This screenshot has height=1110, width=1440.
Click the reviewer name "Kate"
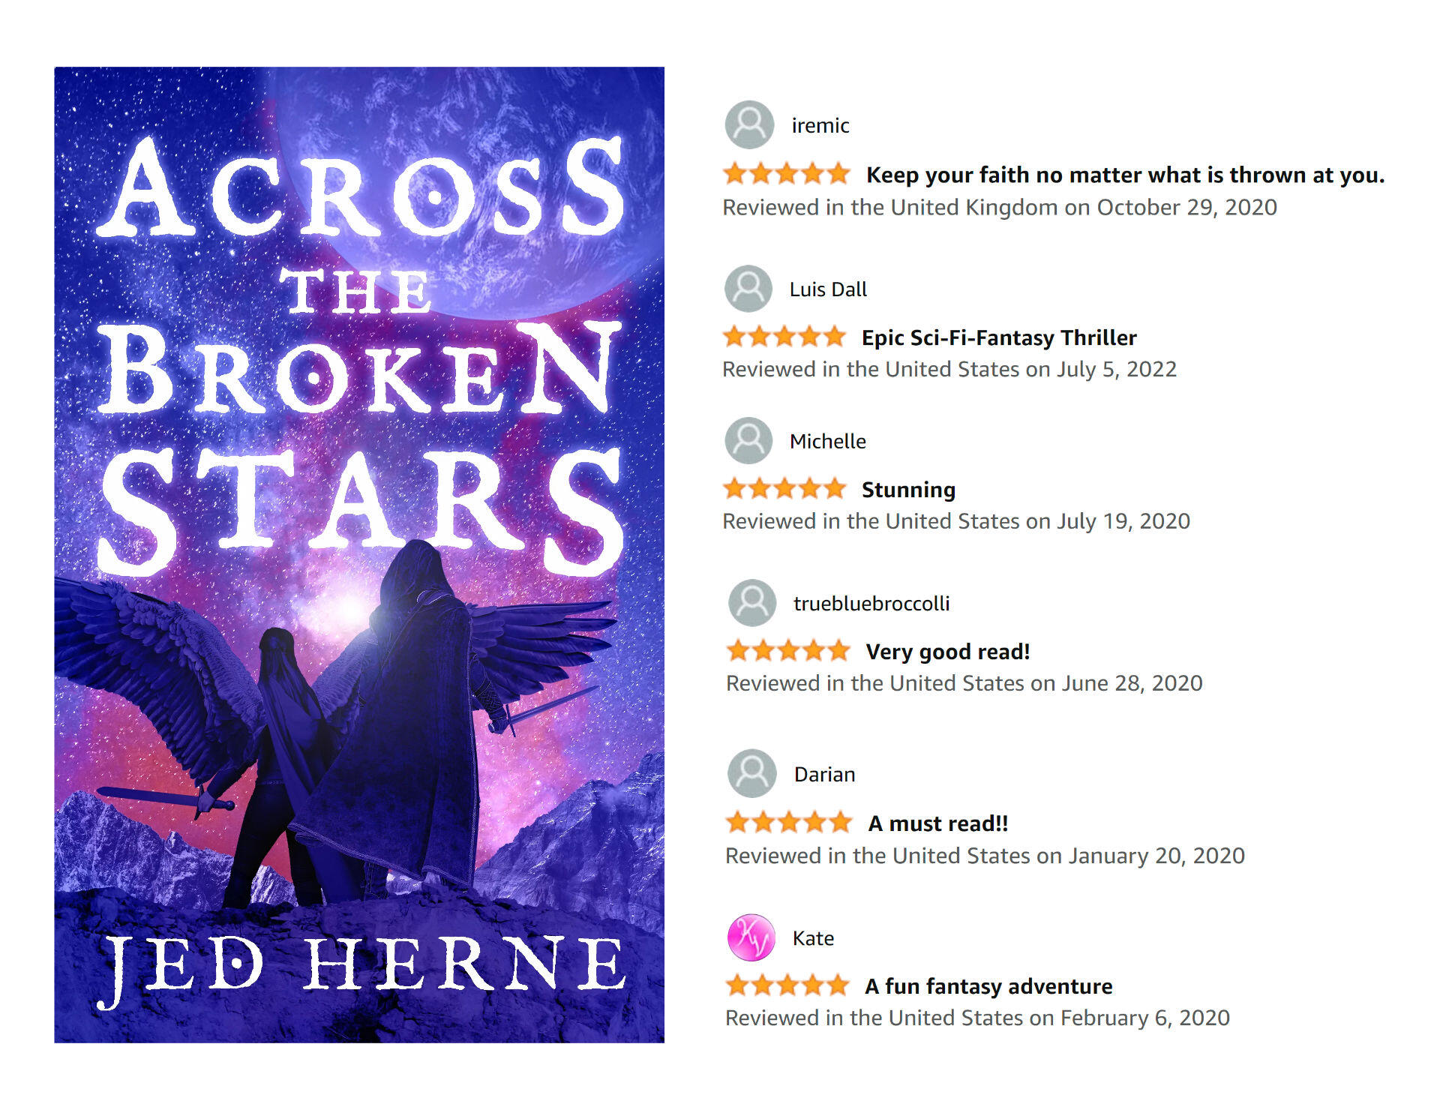[x=813, y=938]
